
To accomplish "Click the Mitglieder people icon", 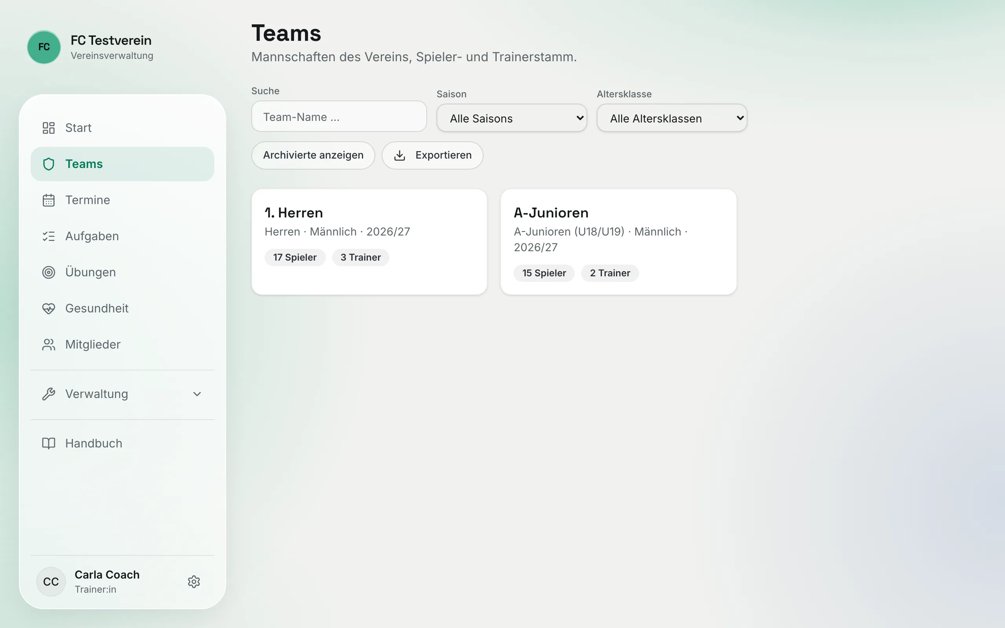I will pos(49,345).
